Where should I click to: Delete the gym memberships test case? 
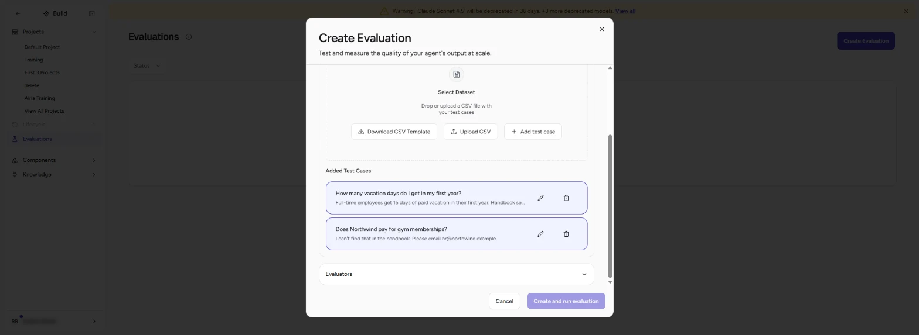click(566, 234)
